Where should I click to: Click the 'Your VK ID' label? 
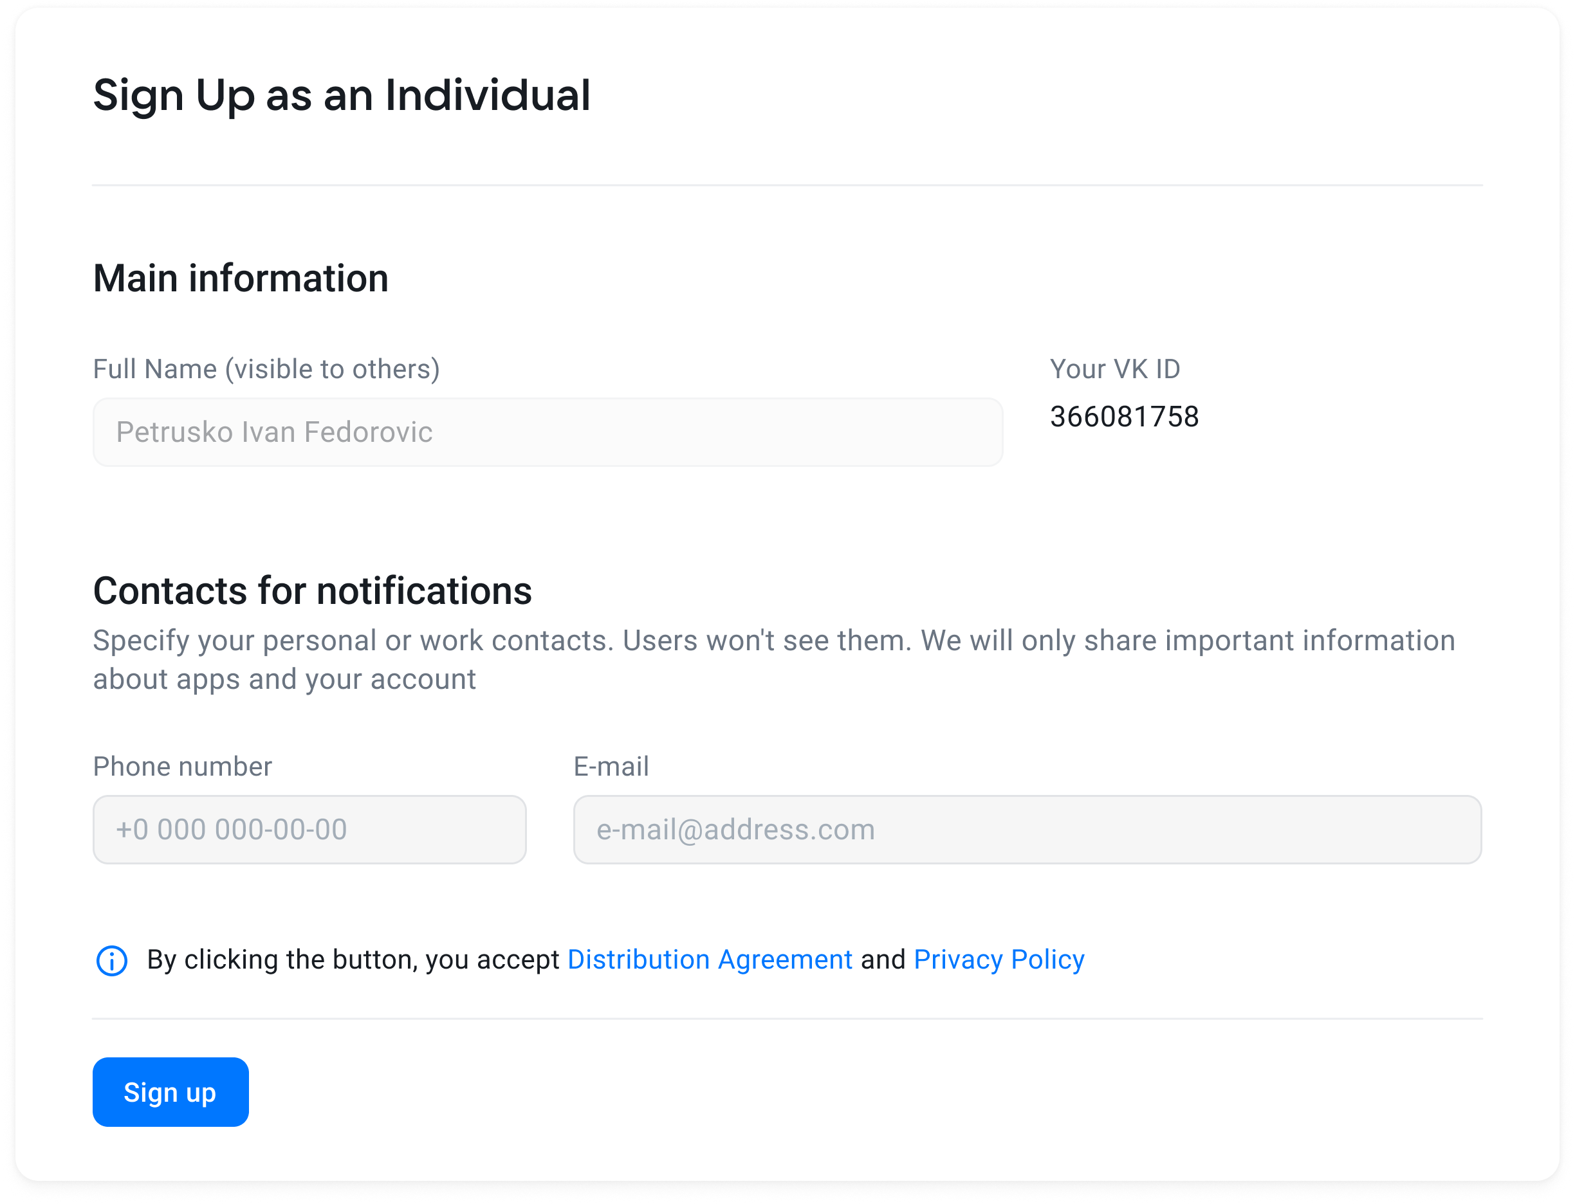coord(1115,369)
